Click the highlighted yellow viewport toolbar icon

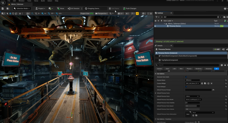point(137,13)
